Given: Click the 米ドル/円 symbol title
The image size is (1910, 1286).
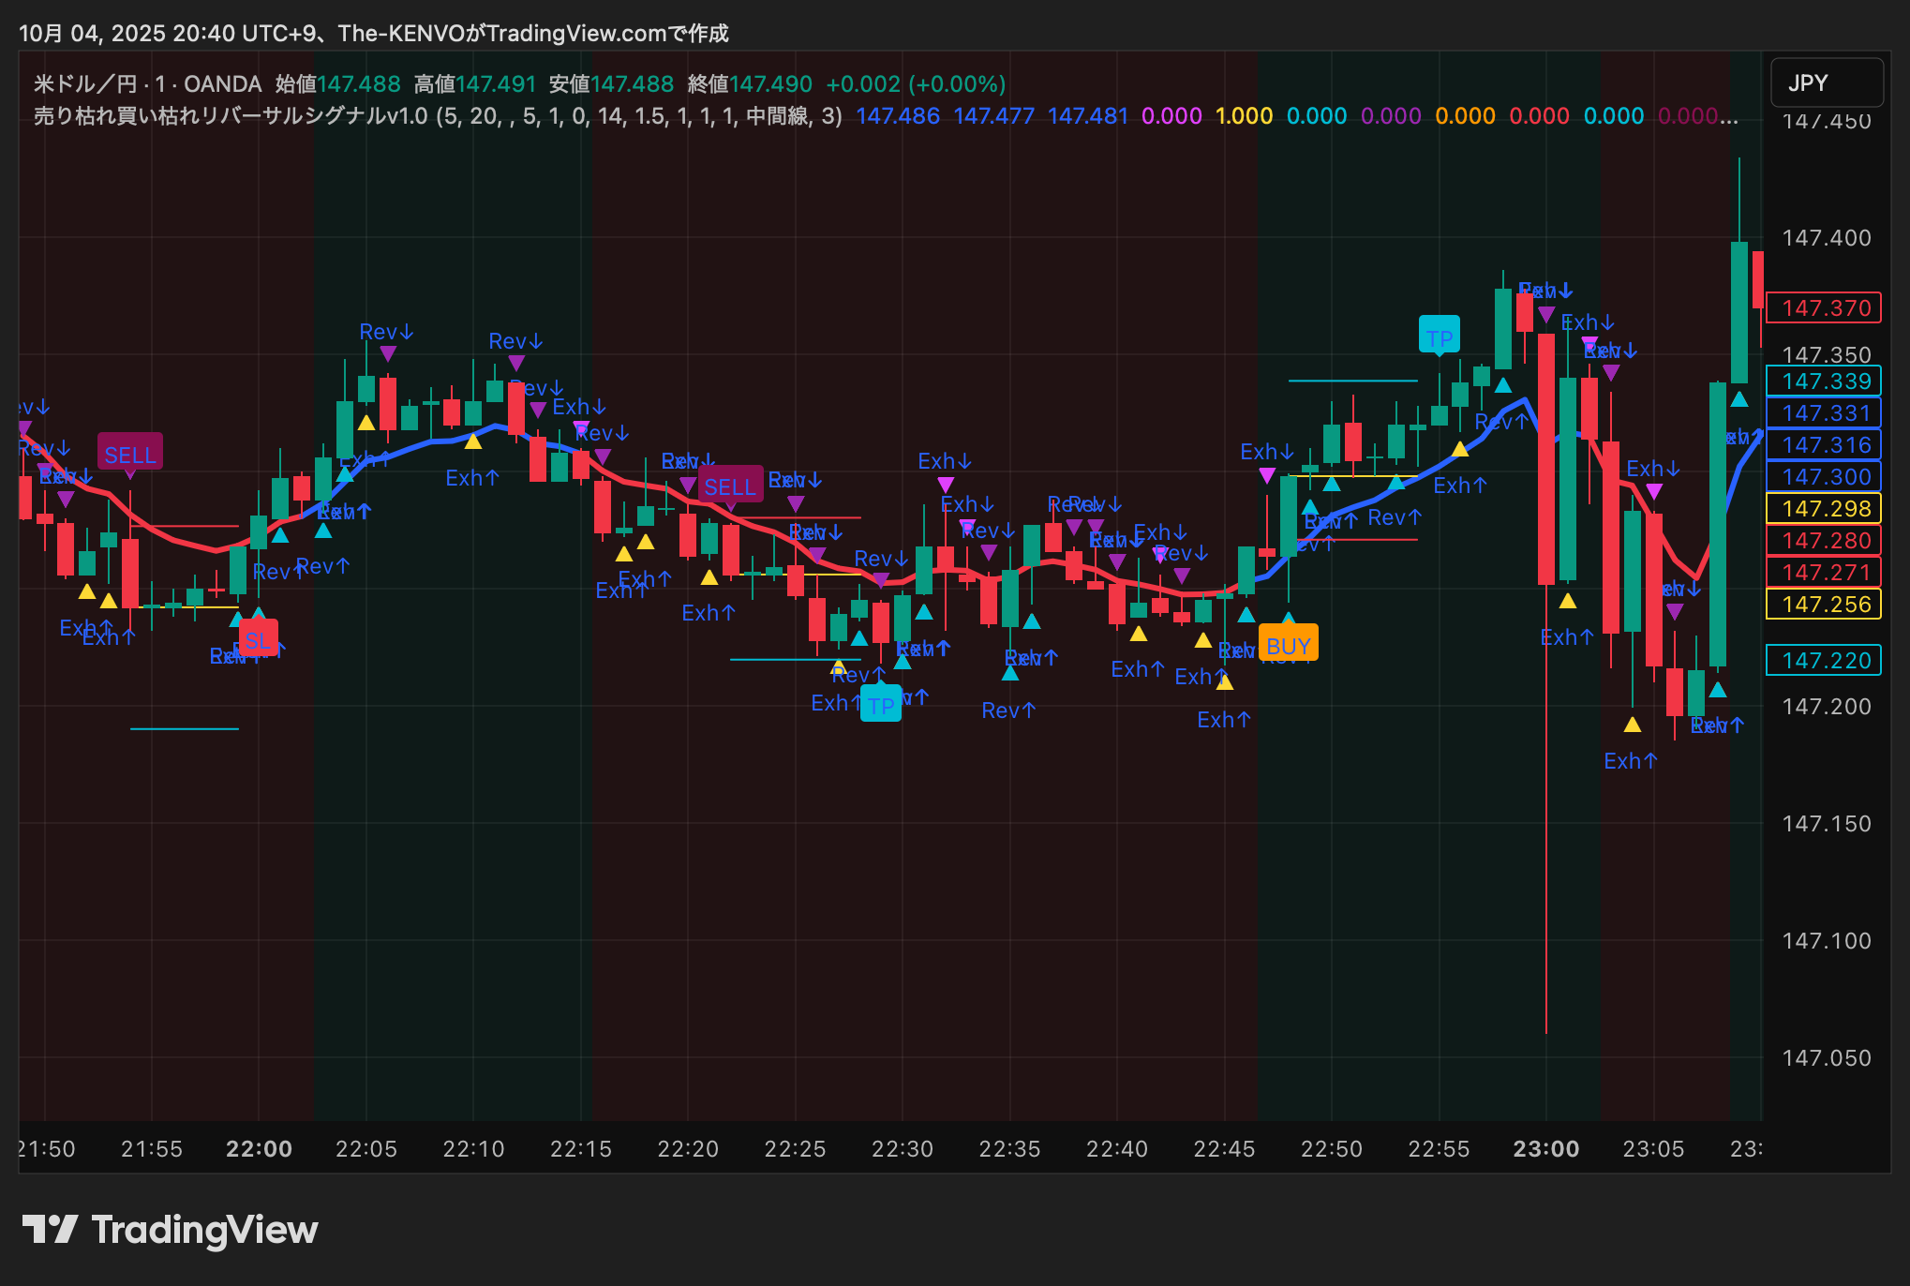Looking at the screenshot, I should (x=84, y=84).
